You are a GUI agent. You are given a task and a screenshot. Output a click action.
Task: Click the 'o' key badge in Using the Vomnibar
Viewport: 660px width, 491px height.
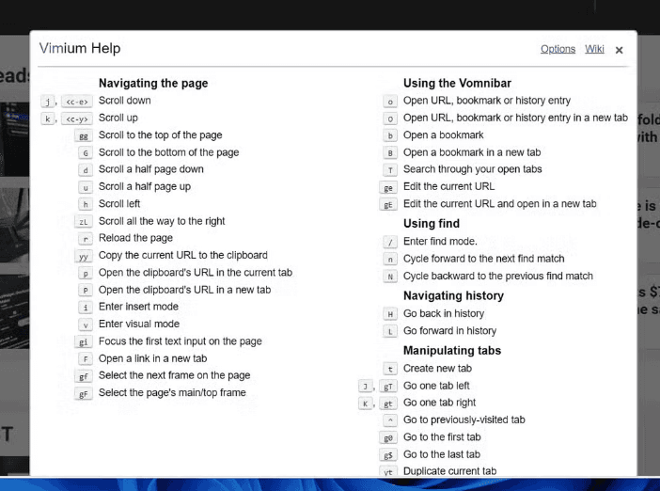coord(390,102)
